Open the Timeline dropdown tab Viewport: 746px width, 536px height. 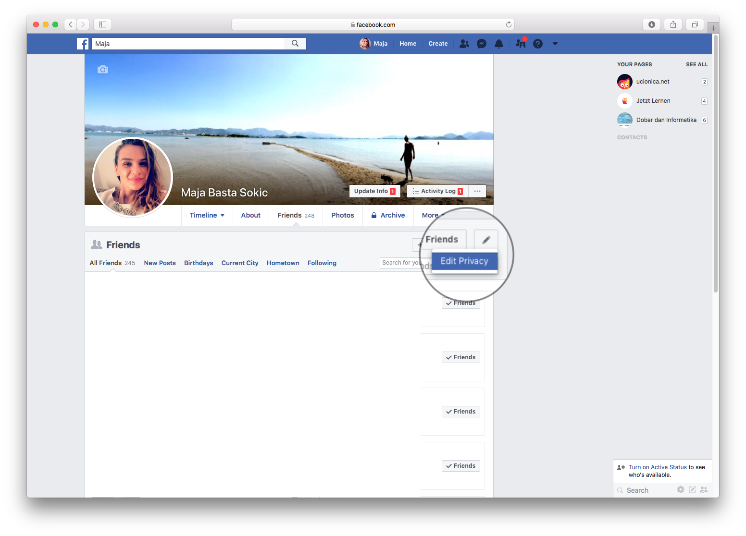point(207,216)
